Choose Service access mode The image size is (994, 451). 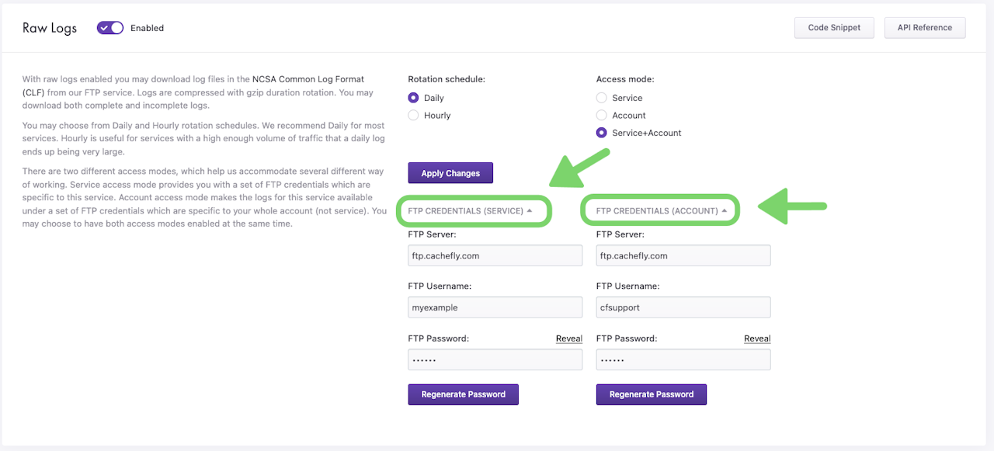tap(601, 98)
